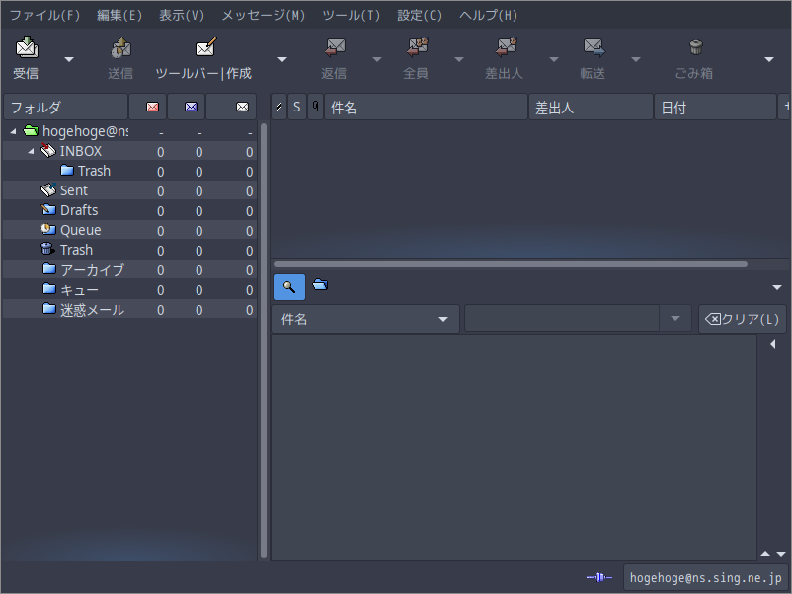
Task: Open the Reply button dropdown arrow
Action: [377, 59]
